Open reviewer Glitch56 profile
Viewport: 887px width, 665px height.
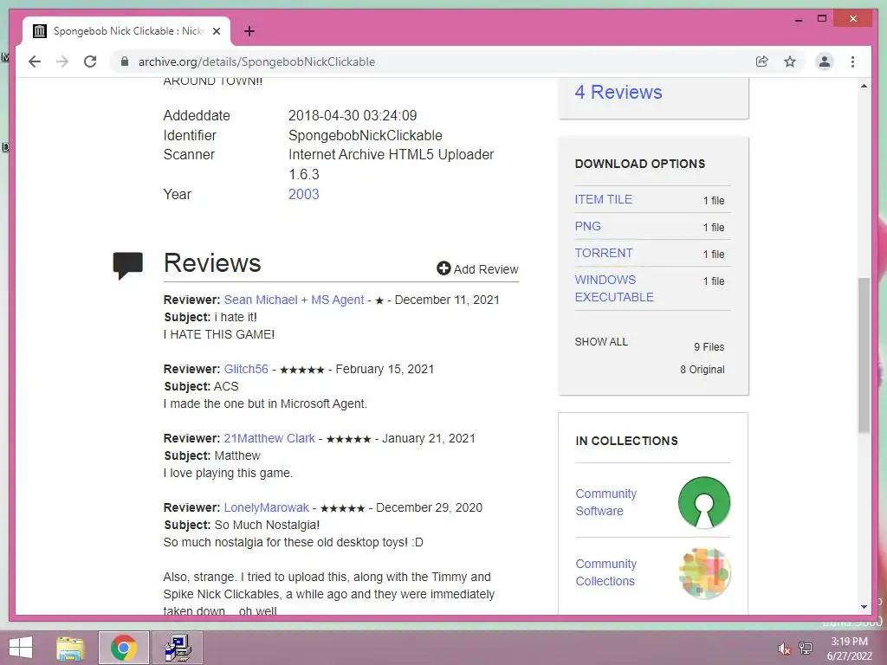(246, 369)
